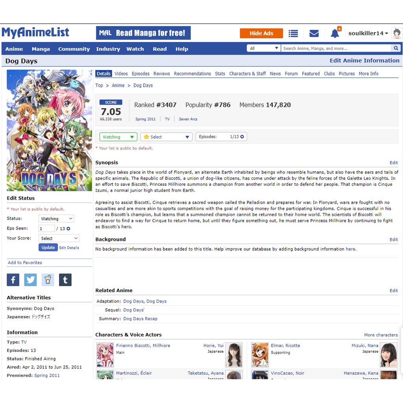This screenshot has height=403, width=403.
Task: Share on Reddit icon
Action: coord(48,280)
